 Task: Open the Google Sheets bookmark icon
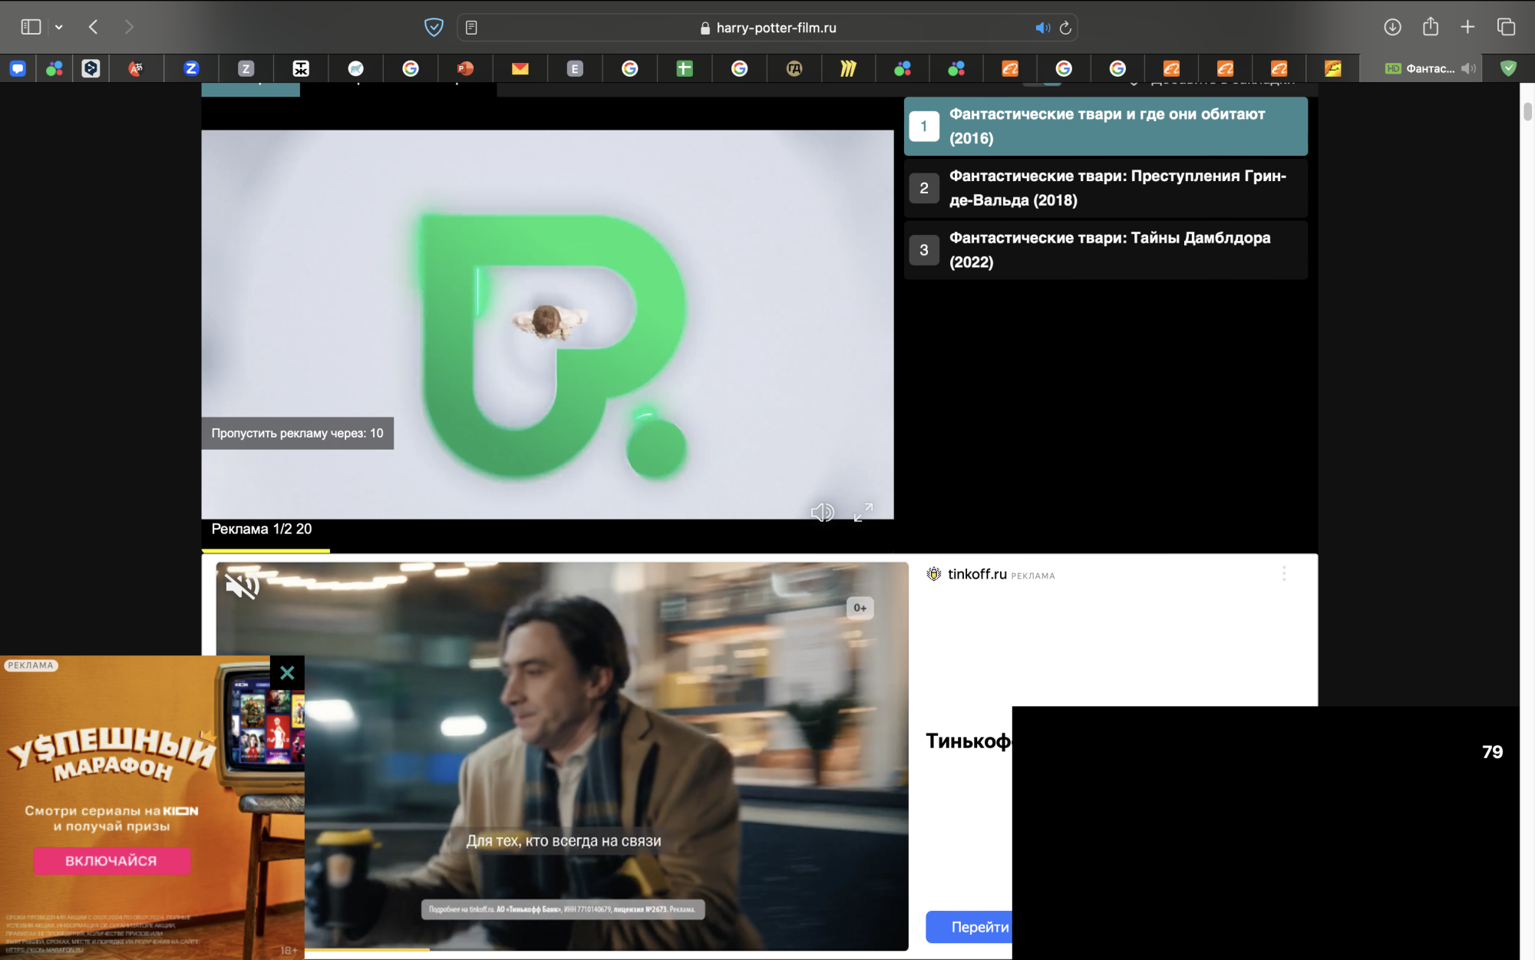click(x=685, y=68)
